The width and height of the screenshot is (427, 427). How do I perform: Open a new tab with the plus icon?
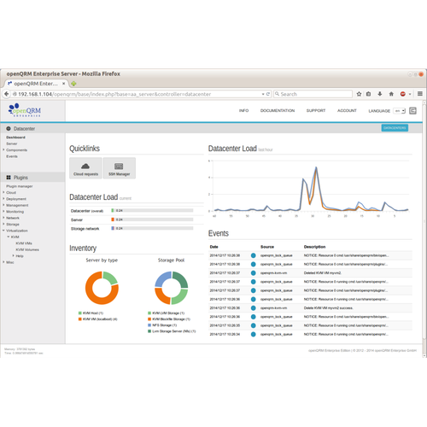[73, 84]
